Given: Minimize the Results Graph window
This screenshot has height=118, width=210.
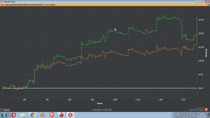Looking at the screenshot, I should [197, 1].
